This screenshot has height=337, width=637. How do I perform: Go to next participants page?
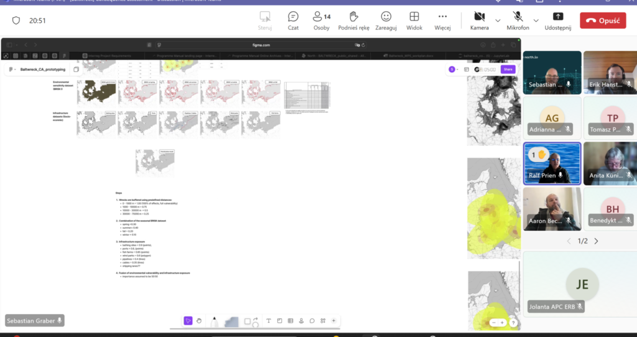point(596,241)
